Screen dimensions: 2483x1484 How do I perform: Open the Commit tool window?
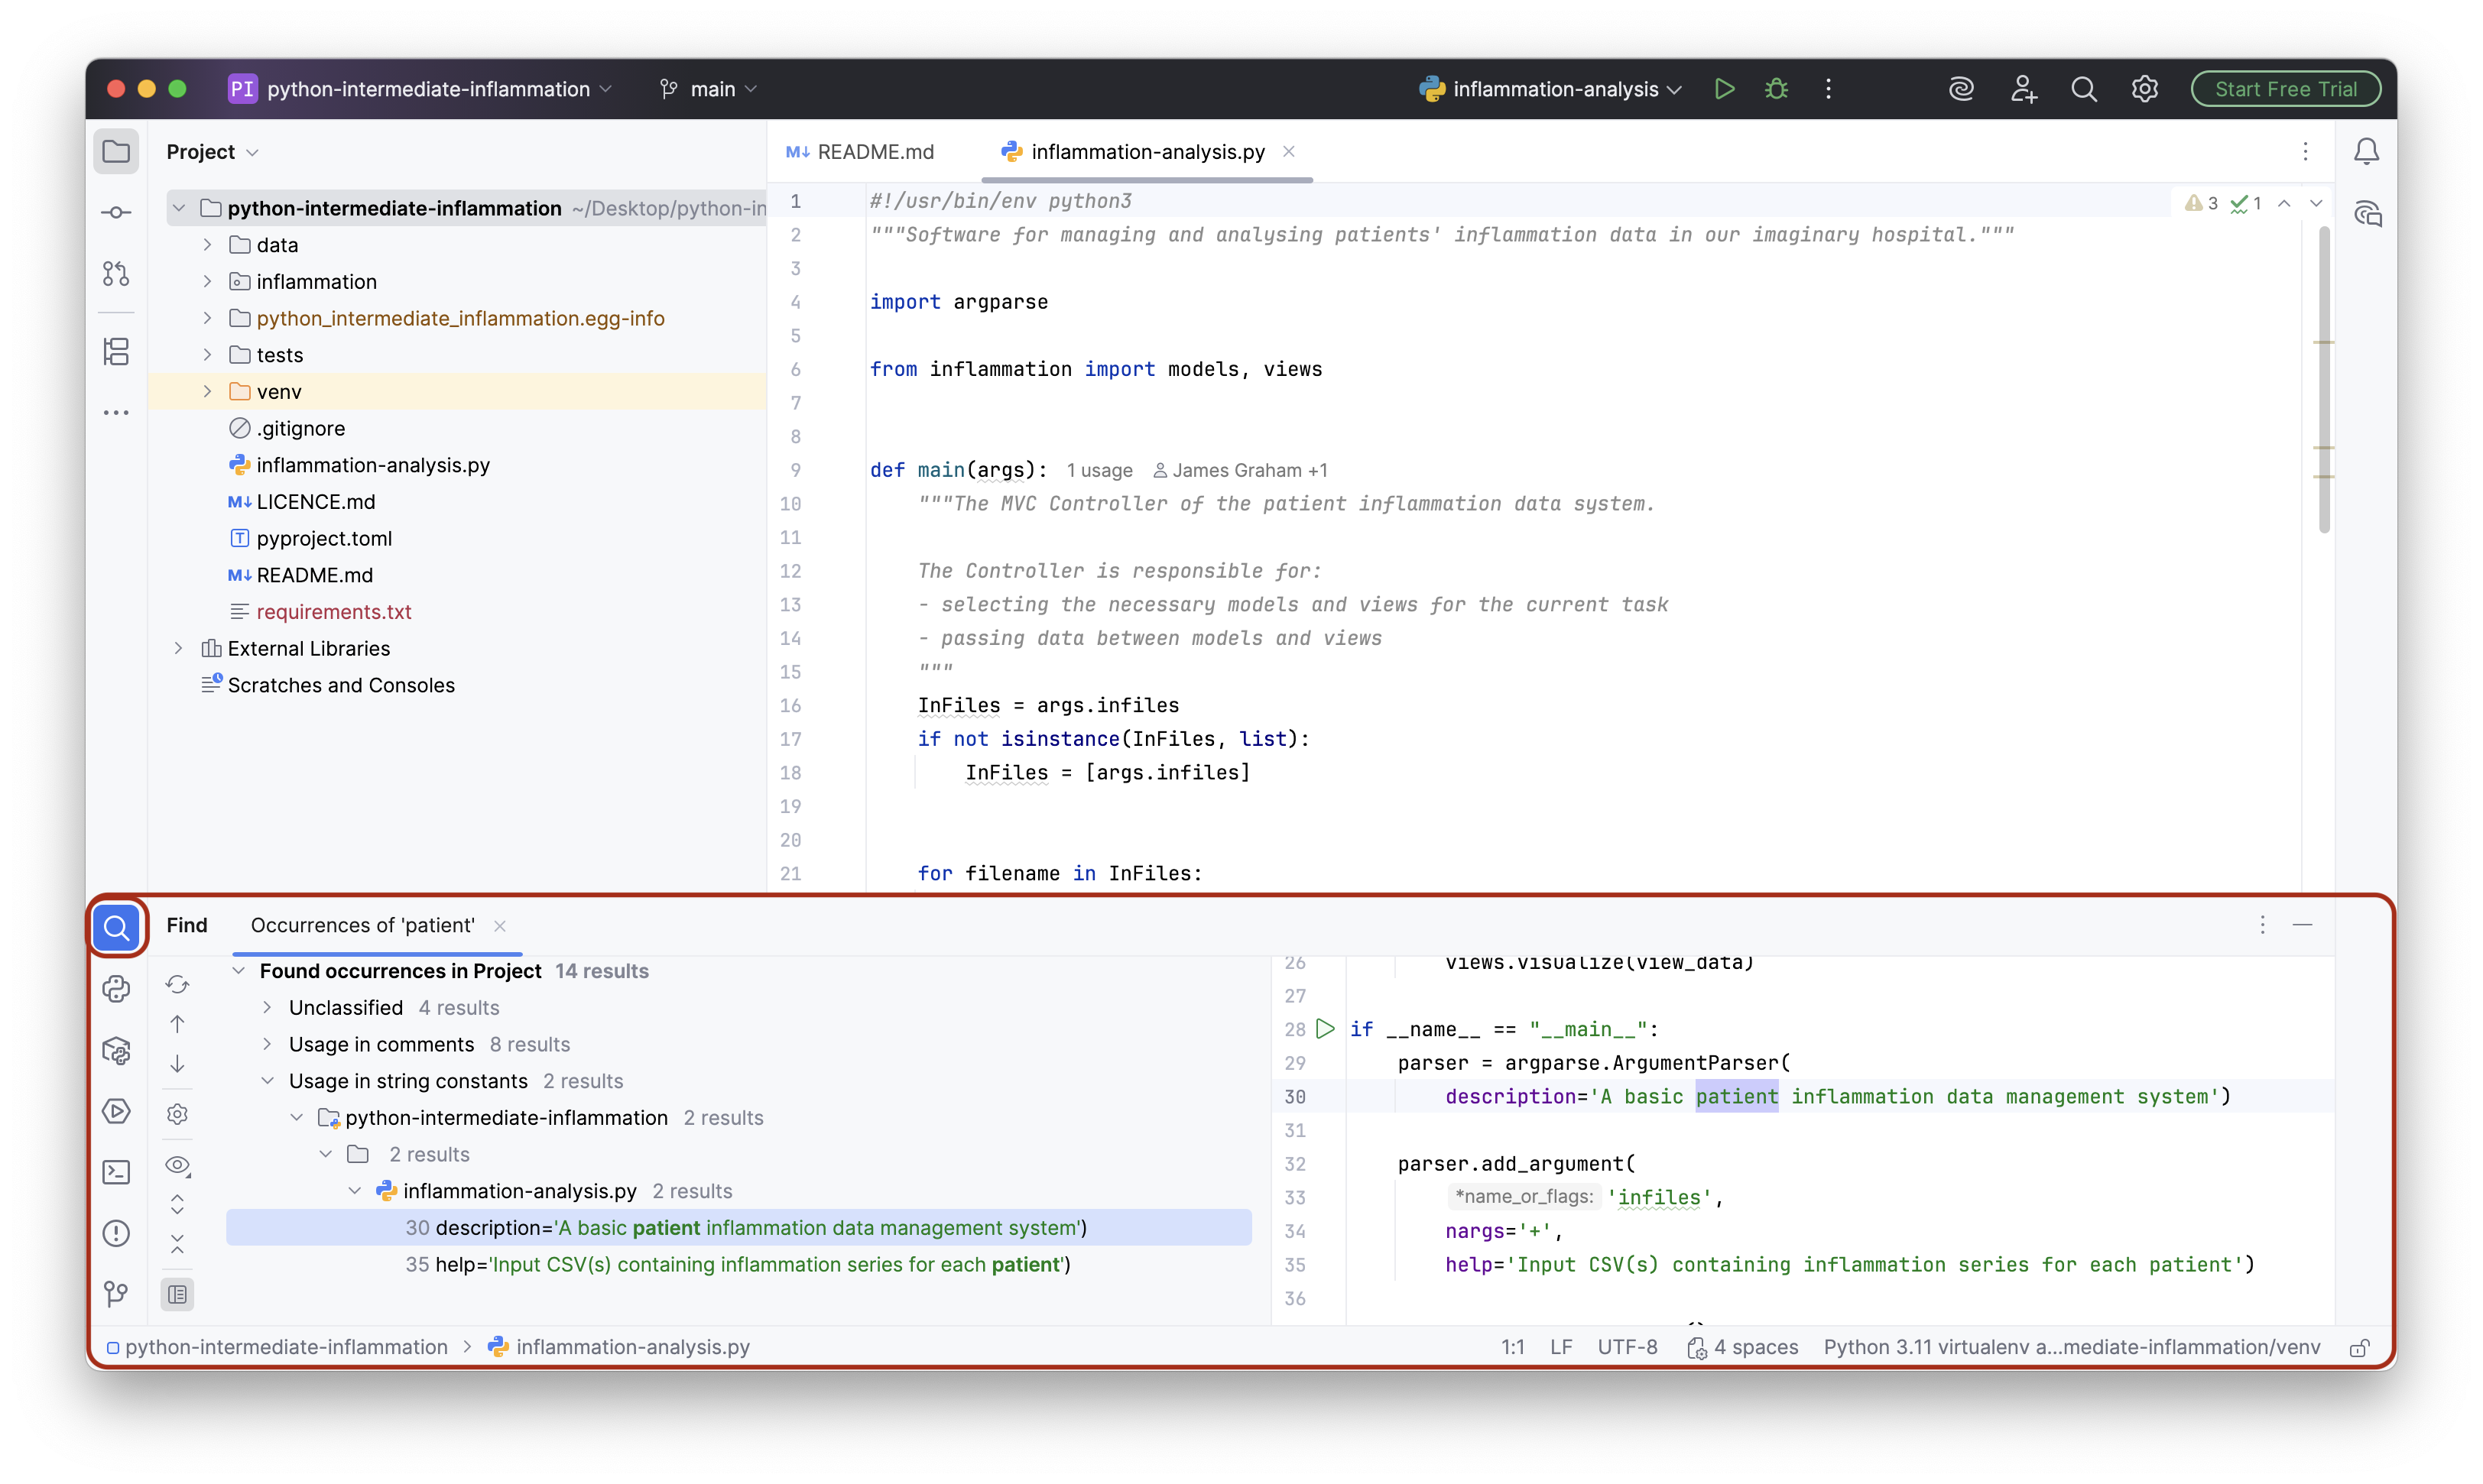pos(117,211)
